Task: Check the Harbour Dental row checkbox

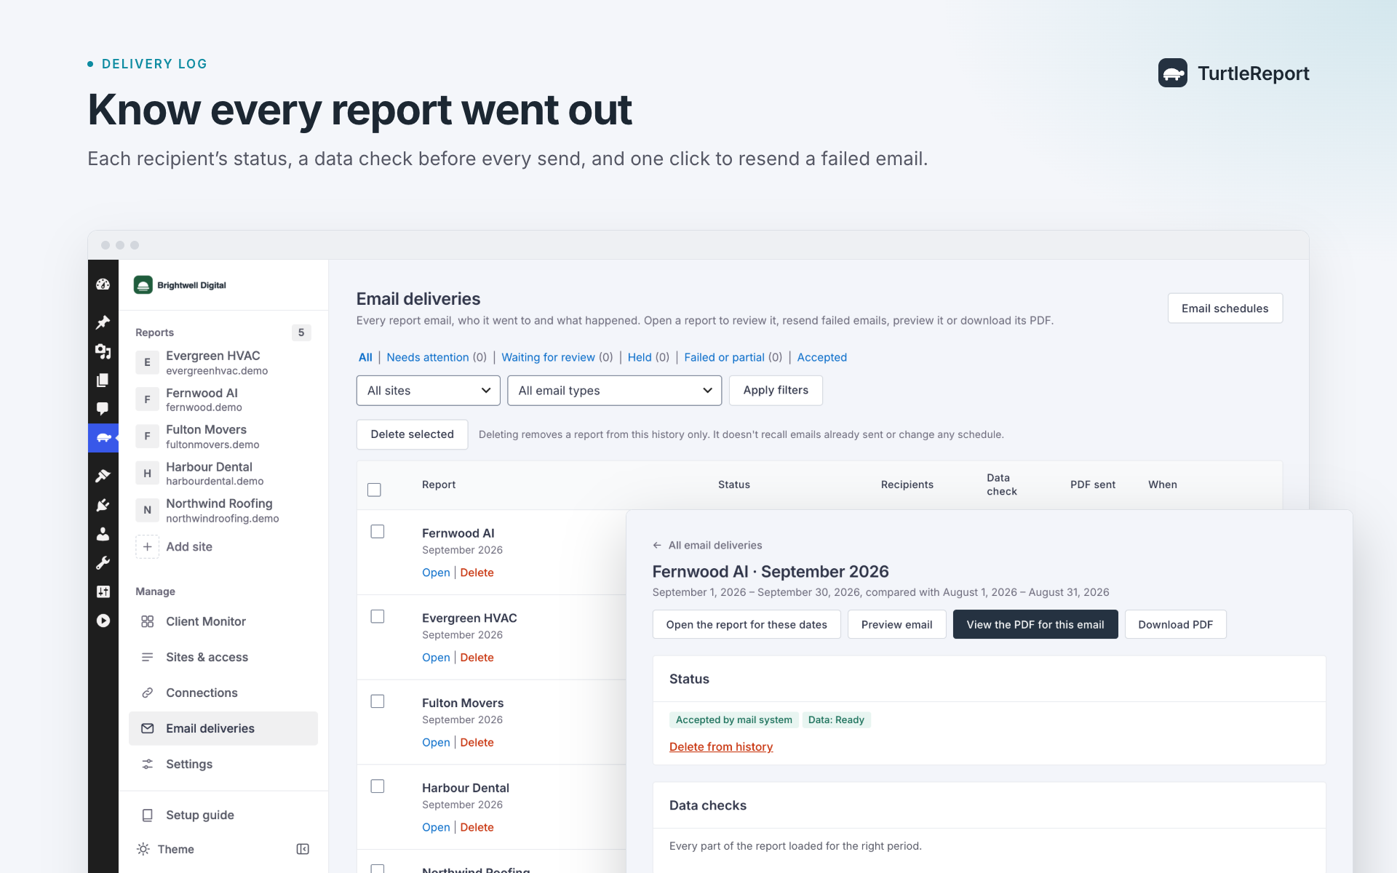Action: (377, 786)
